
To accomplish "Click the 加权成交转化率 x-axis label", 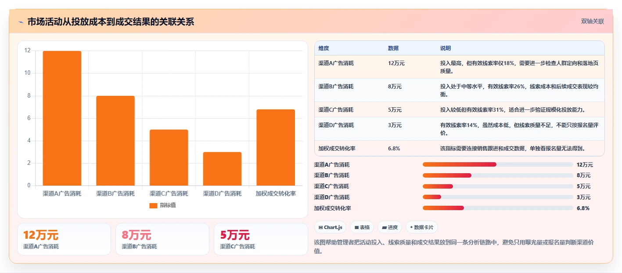I will coord(276,193).
